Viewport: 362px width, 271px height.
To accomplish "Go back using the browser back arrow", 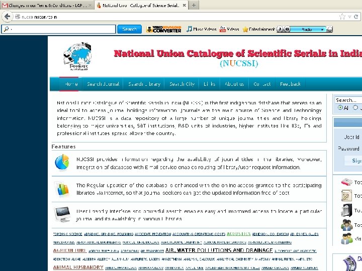I will 7,17.
